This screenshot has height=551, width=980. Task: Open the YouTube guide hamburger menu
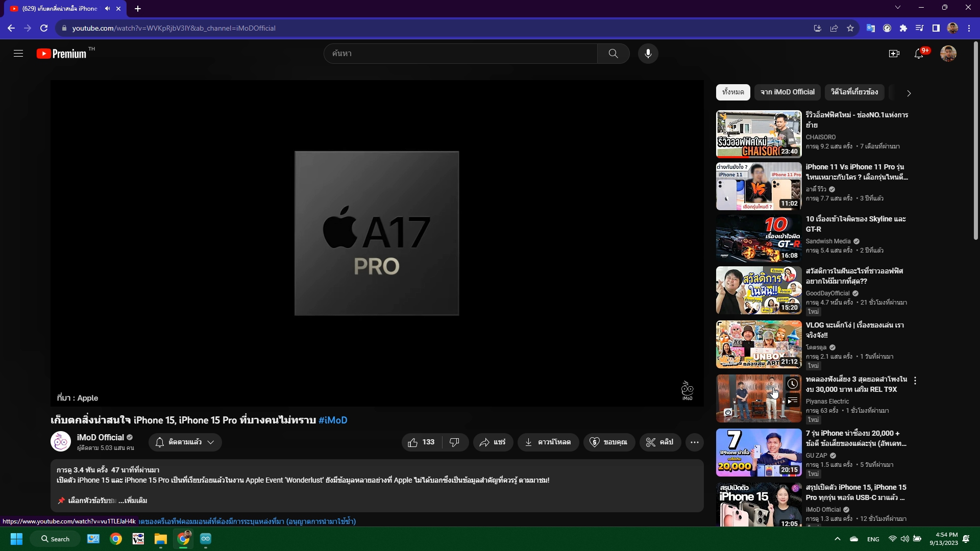[18, 54]
